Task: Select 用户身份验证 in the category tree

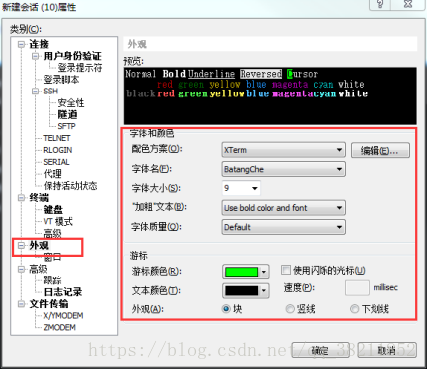Action: click(x=72, y=56)
